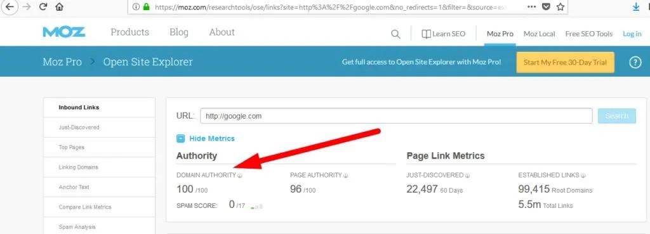Click the URL field containing http://google.com
The height and width of the screenshot is (234, 650).
click(x=396, y=116)
